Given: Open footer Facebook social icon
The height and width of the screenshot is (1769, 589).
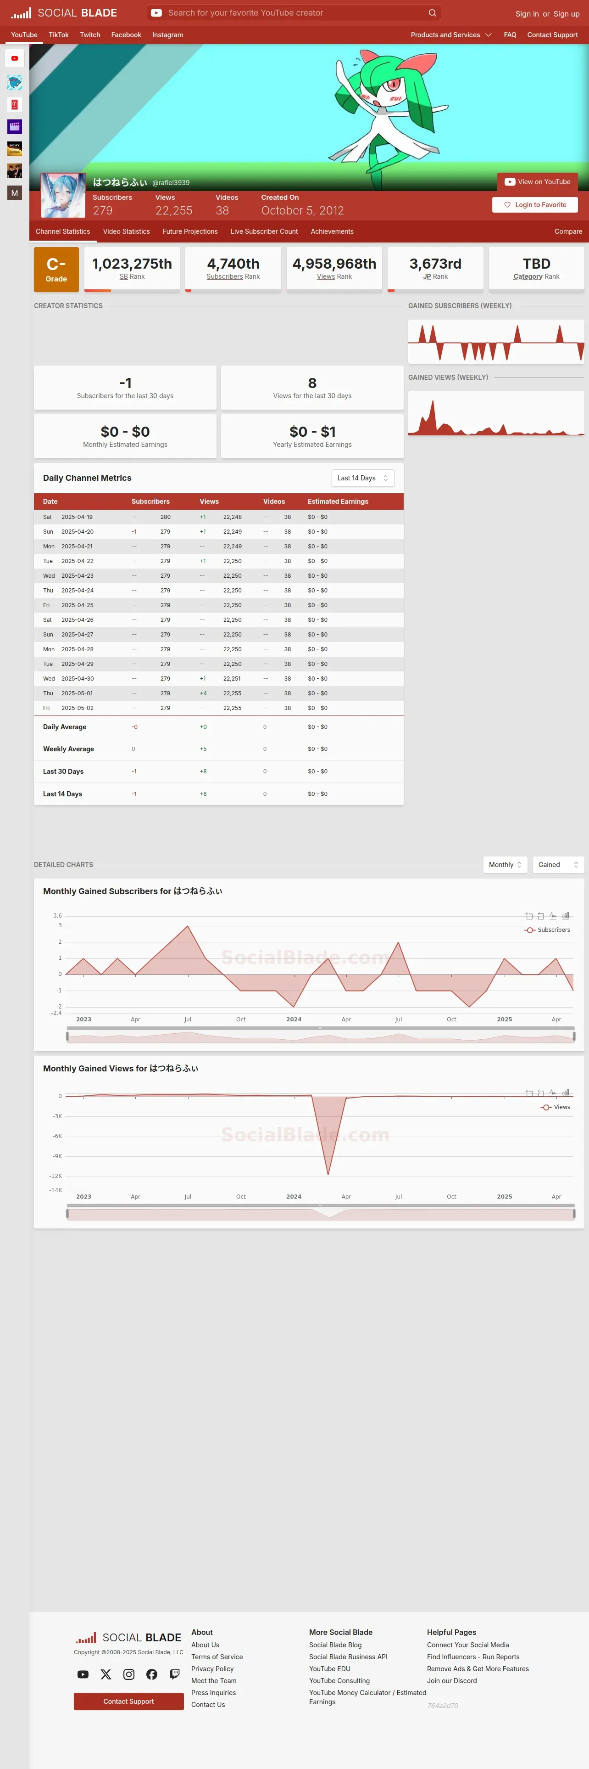Looking at the screenshot, I should coord(151,1674).
